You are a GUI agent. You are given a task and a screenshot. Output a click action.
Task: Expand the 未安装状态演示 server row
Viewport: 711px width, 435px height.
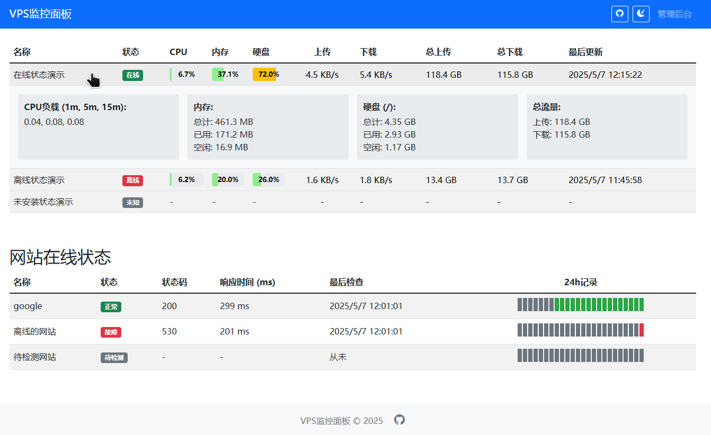click(x=353, y=202)
